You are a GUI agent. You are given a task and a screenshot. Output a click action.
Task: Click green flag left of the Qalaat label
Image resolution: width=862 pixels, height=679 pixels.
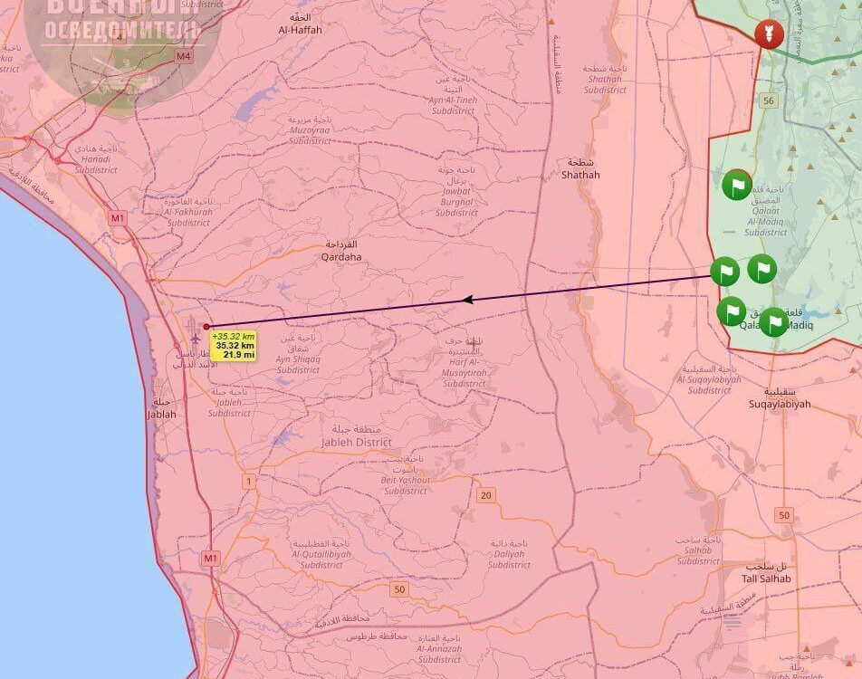coord(732,311)
